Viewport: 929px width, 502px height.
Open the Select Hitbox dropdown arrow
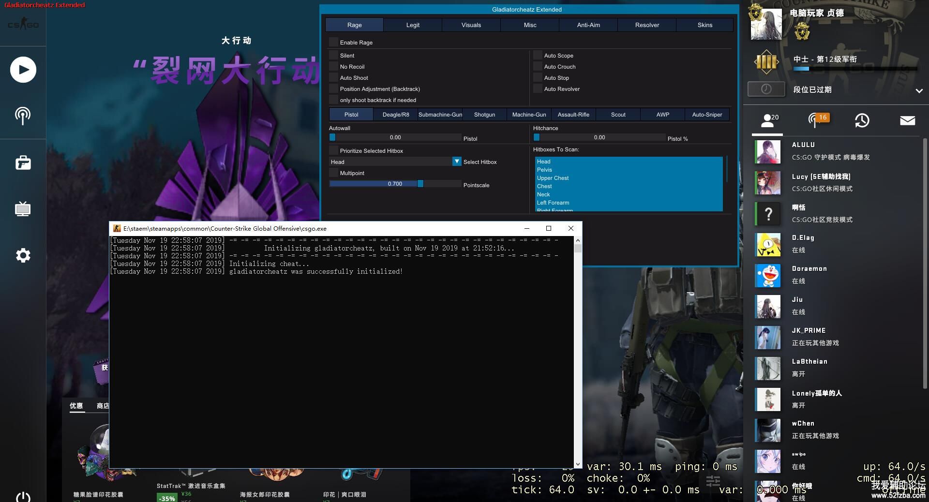tap(456, 162)
